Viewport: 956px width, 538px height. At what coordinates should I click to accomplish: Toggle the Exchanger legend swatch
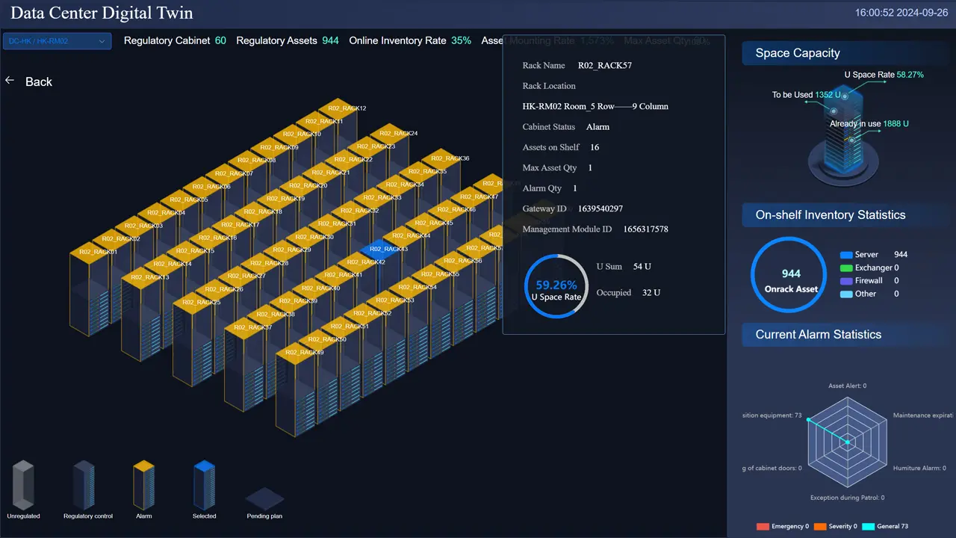[846, 268]
